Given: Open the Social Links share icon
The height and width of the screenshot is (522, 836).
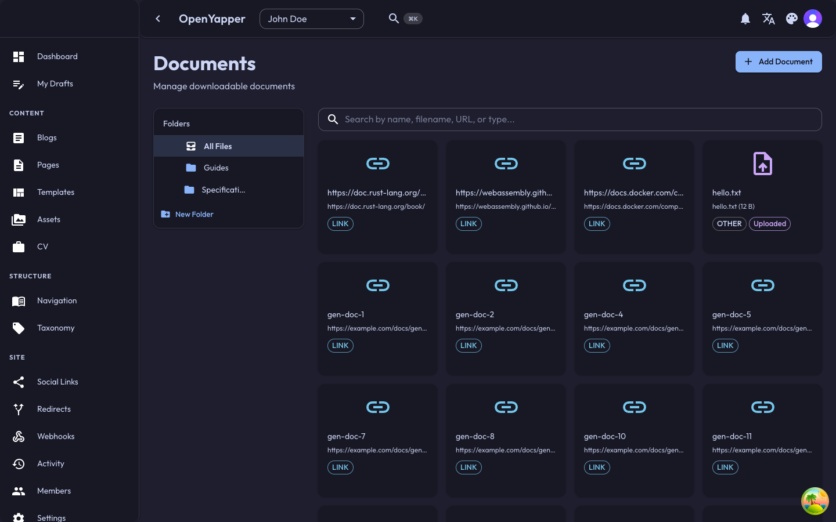Looking at the screenshot, I should tap(18, 382).
